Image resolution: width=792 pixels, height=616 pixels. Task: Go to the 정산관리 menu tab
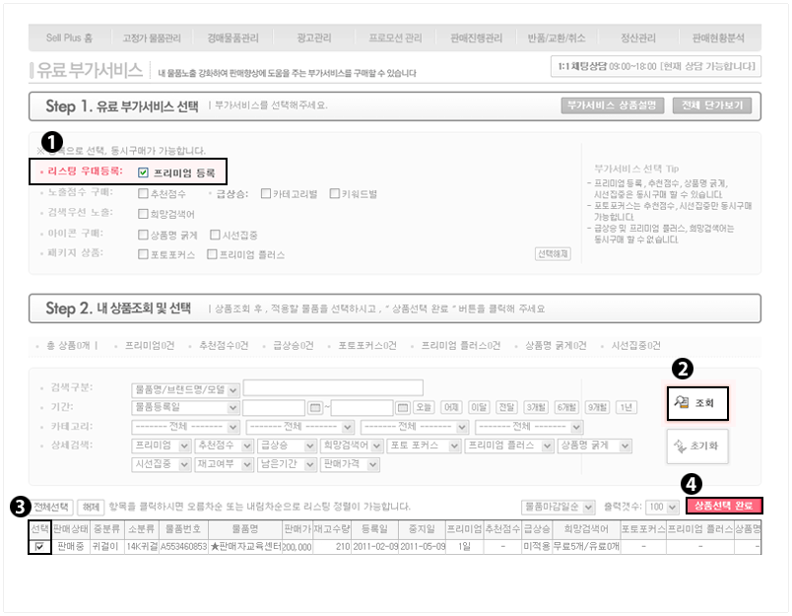[x=637, y=38]
